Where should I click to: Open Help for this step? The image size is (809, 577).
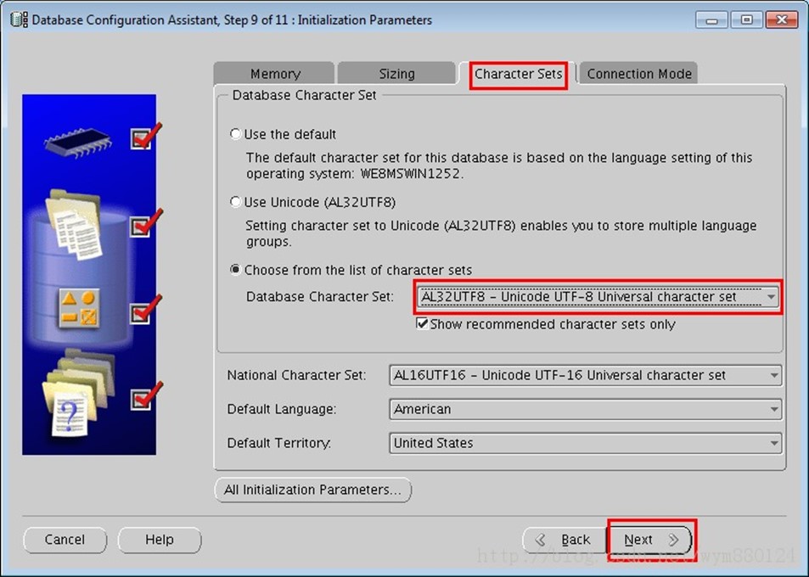[160, 540]
